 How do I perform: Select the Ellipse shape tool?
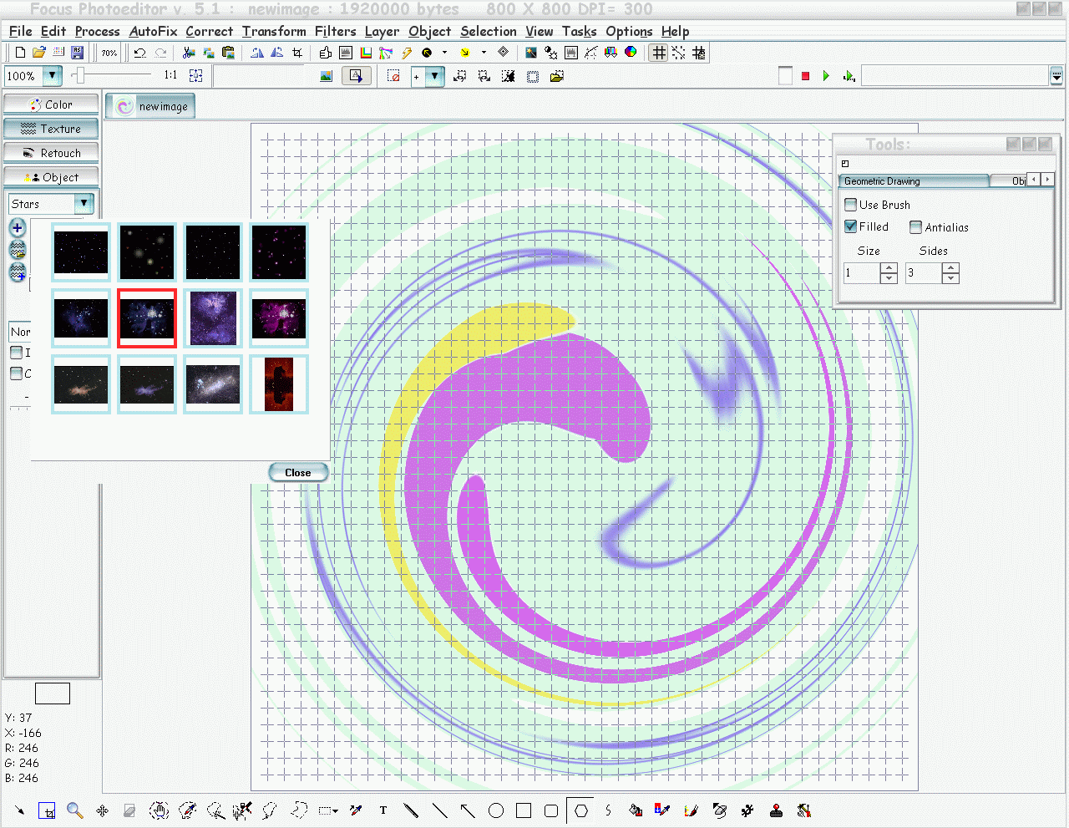[496, 810]
